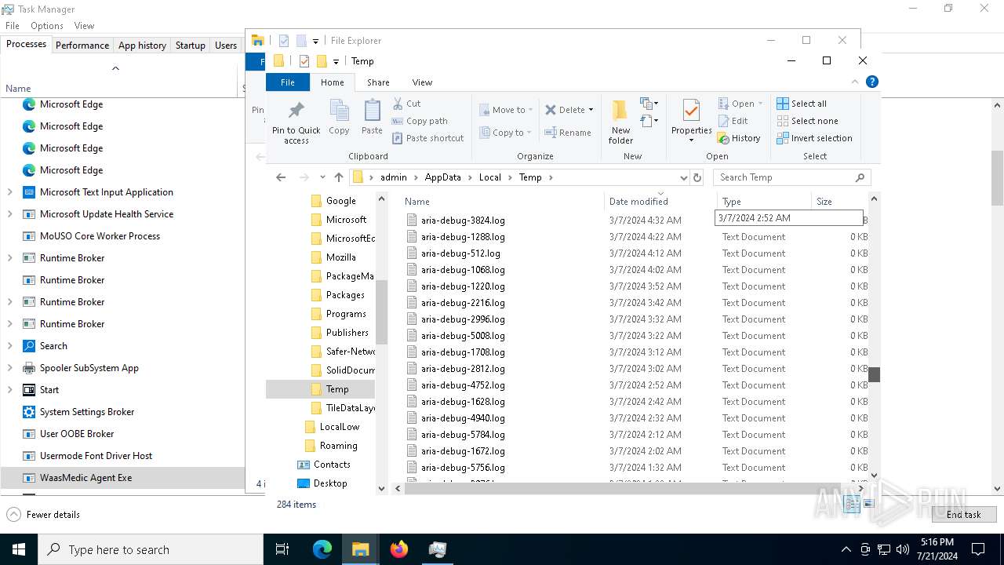
Task: Switch to the App history tab
Action: (x=142, y=46)
